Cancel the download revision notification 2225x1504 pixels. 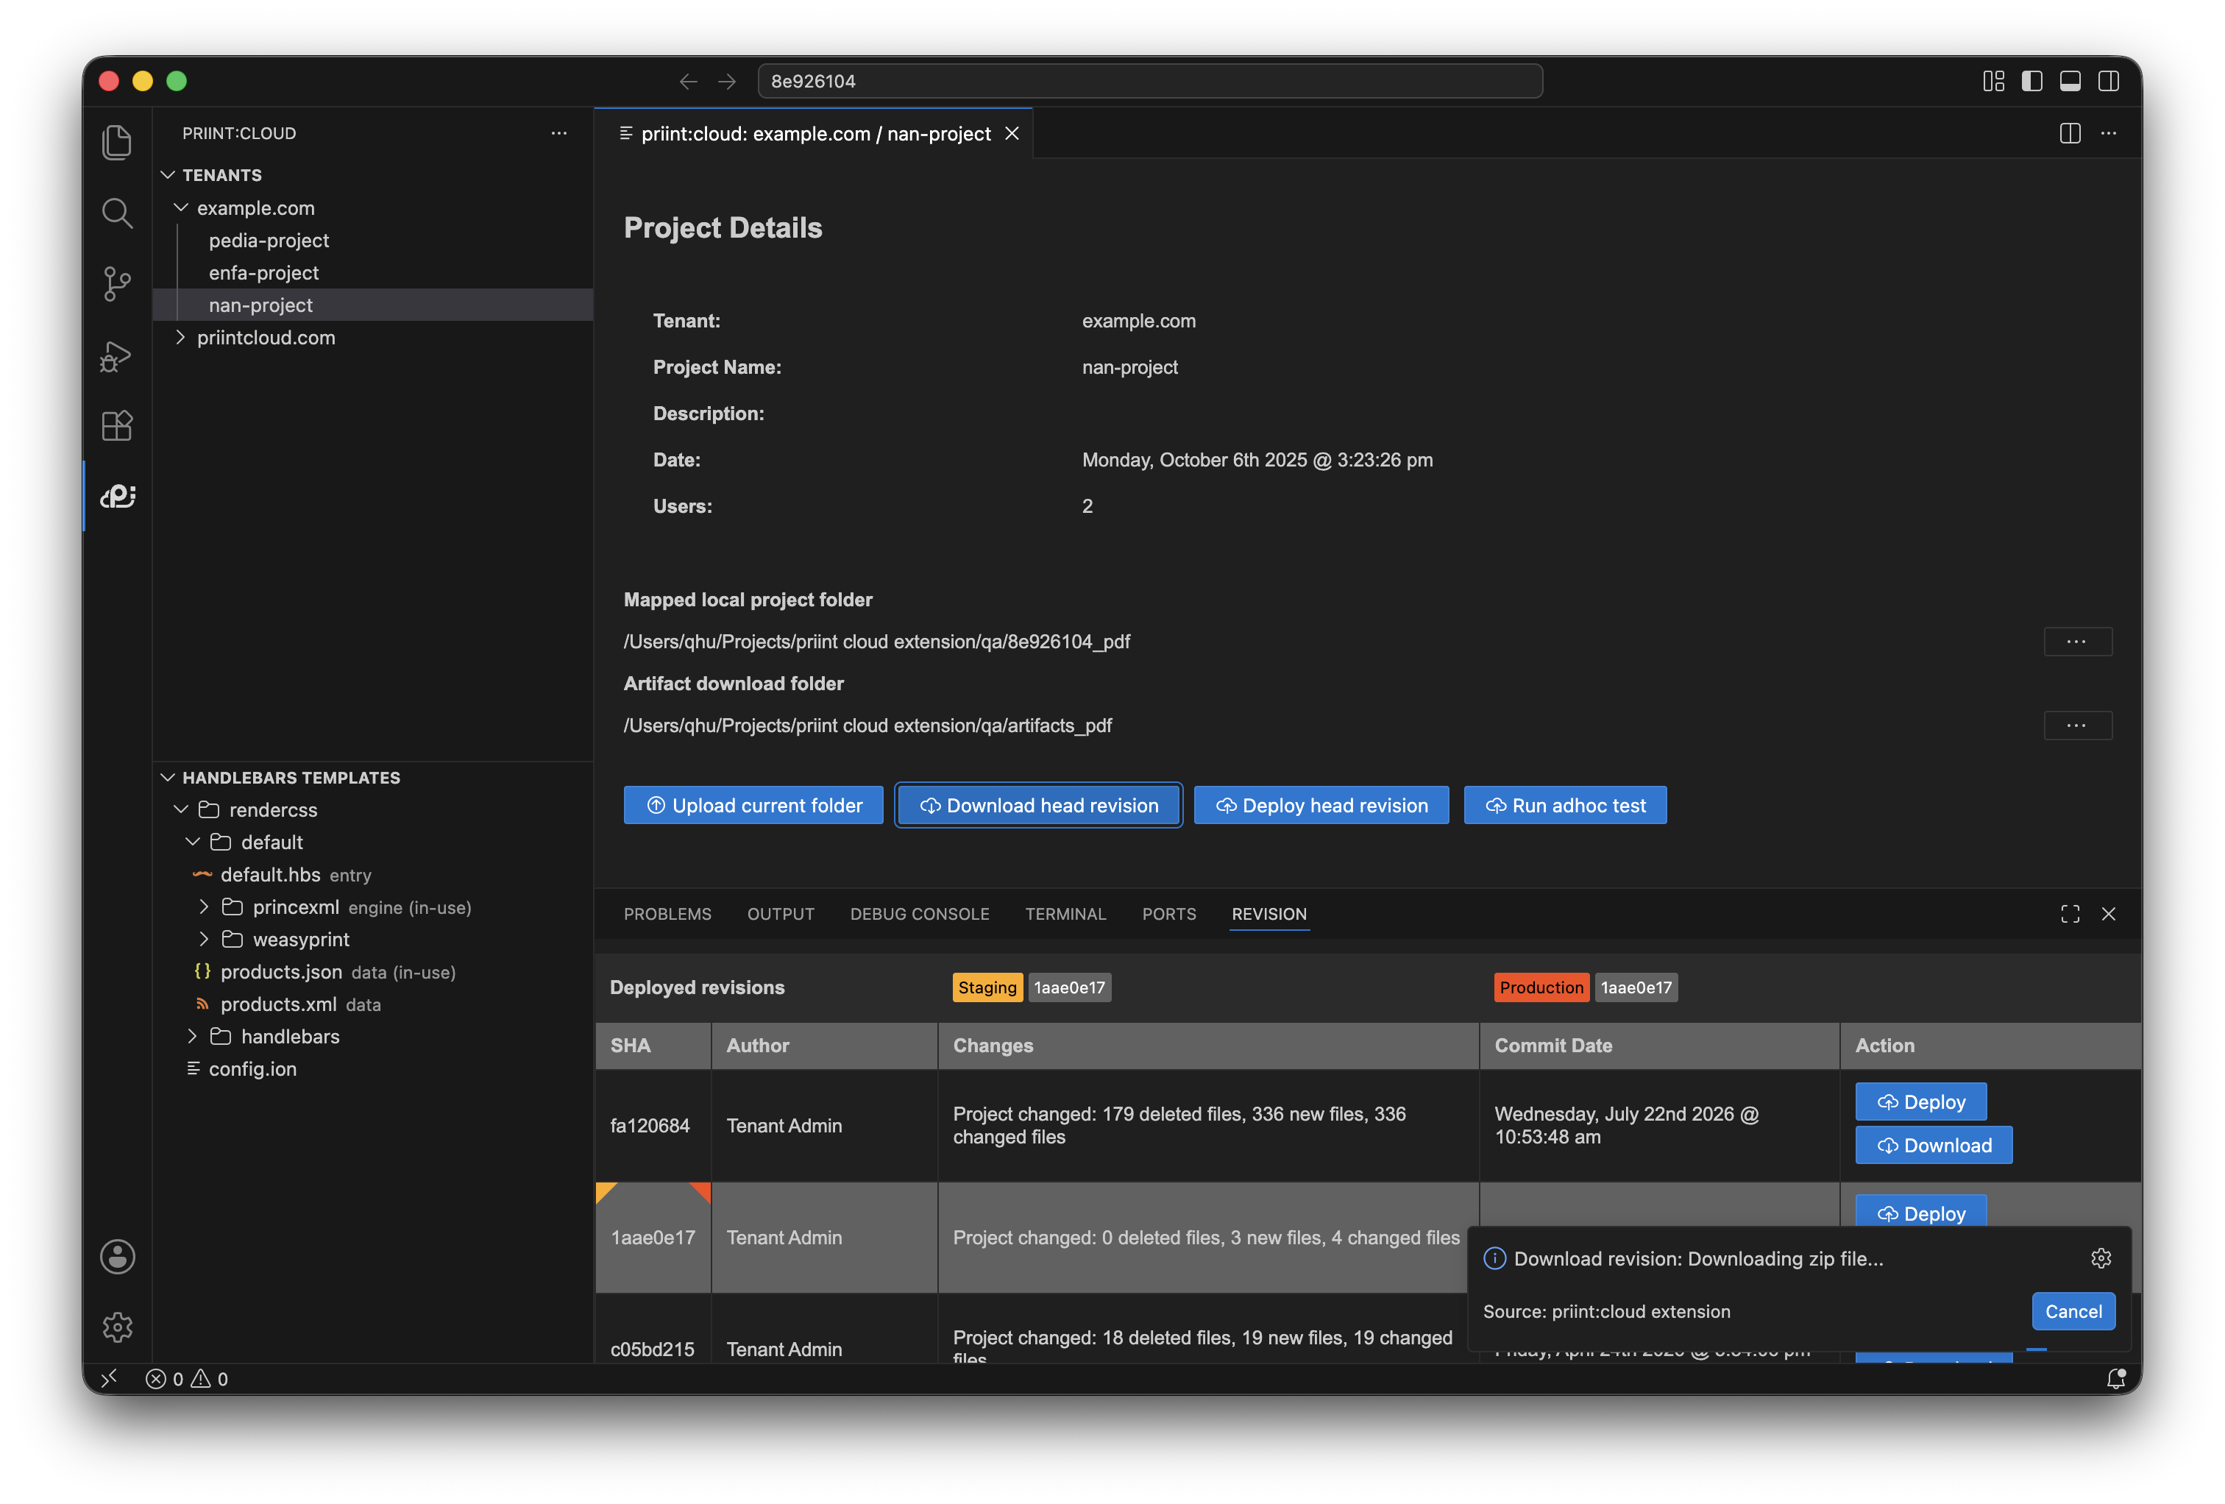[x=2073, y=1311]
